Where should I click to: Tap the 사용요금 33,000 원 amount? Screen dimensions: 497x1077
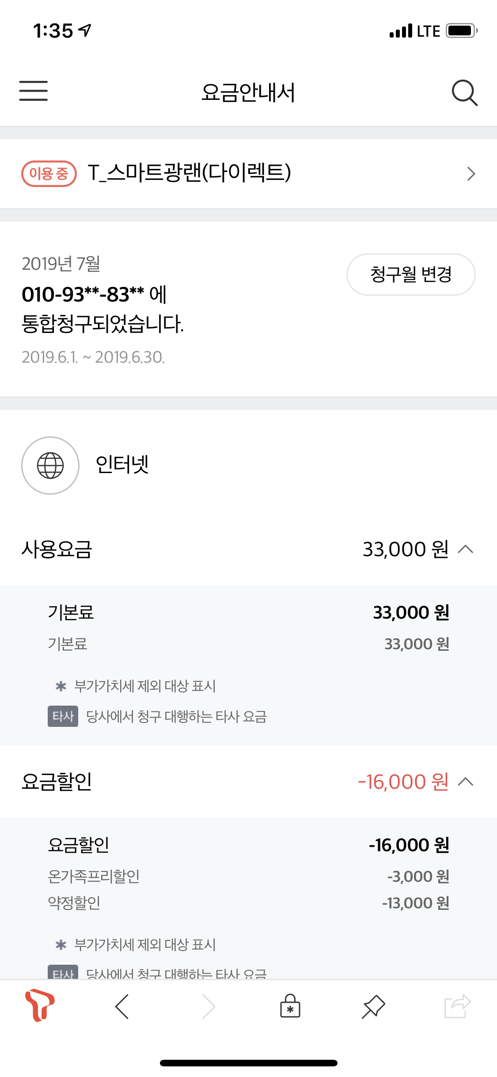click(405, 550)
